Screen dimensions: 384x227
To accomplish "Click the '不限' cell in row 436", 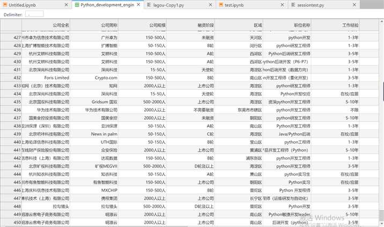I will pyautogui.click(x=335, y=110).
